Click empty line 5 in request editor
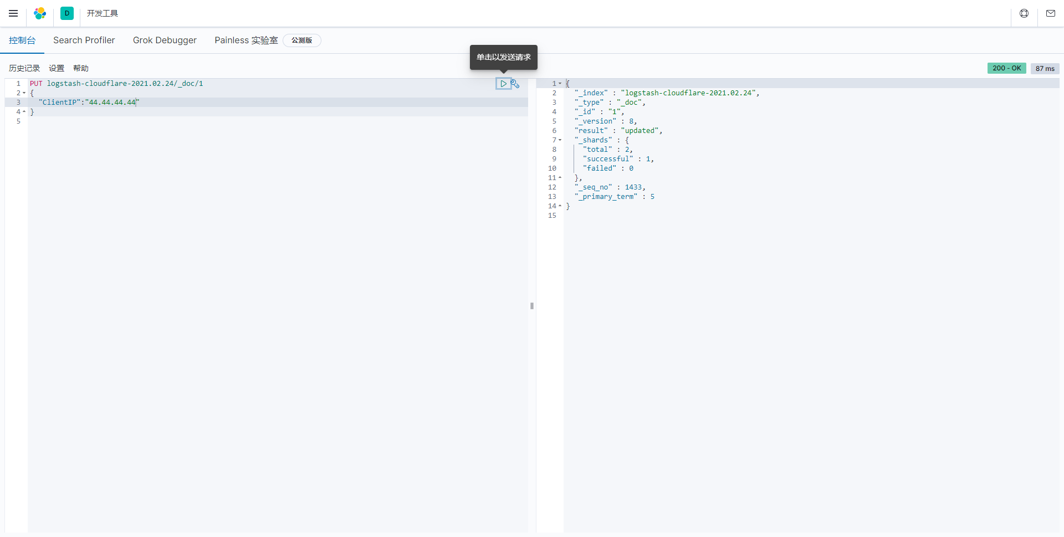Screen dimensions: 1064x537 pos(278,121)
